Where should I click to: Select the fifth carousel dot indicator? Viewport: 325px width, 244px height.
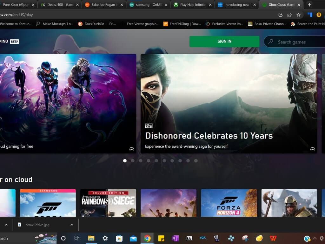click(156, 160)
